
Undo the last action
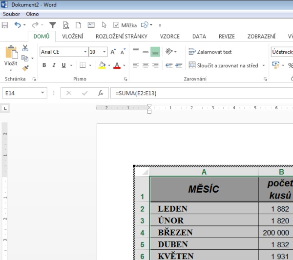(18, 25)
